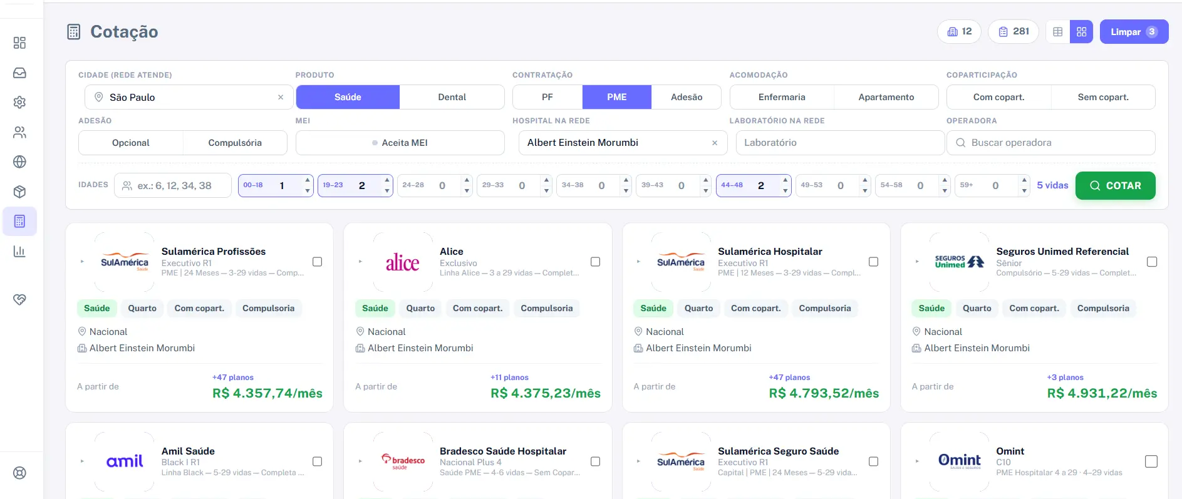Open the globe icon in sidebar

click(19, 162)
